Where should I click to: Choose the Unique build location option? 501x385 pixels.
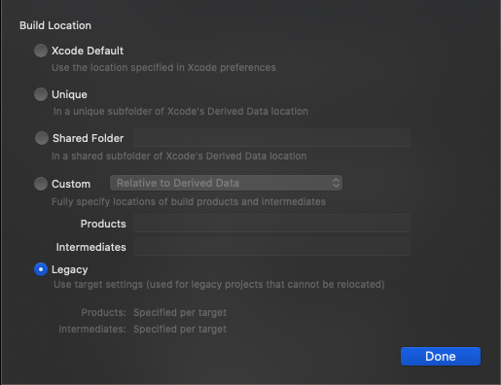pyautogui.click(x=41, y=94)
